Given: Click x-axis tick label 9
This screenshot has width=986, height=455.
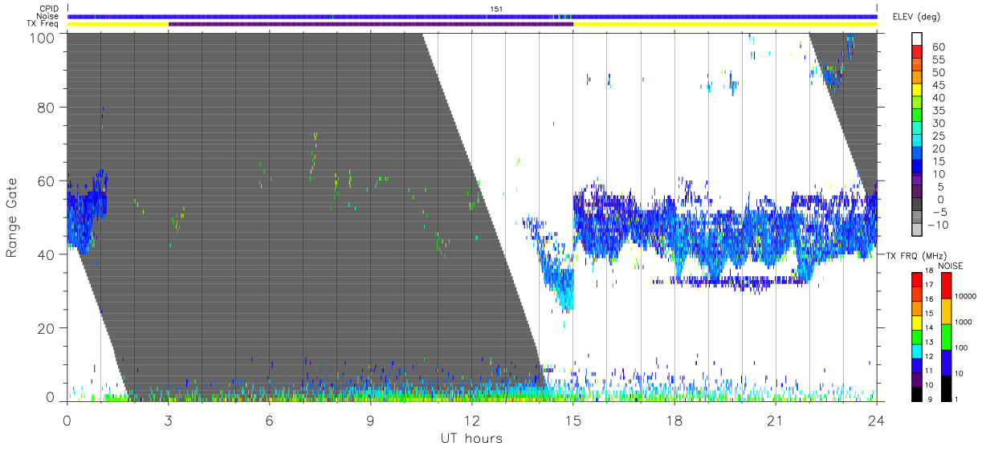Looking at the screenshot, I should tap(370, 419).
